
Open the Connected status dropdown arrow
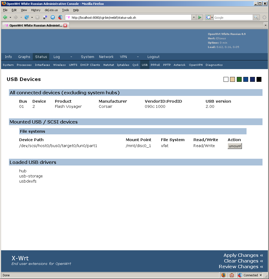pyautogui.click(x=261, y=275)
